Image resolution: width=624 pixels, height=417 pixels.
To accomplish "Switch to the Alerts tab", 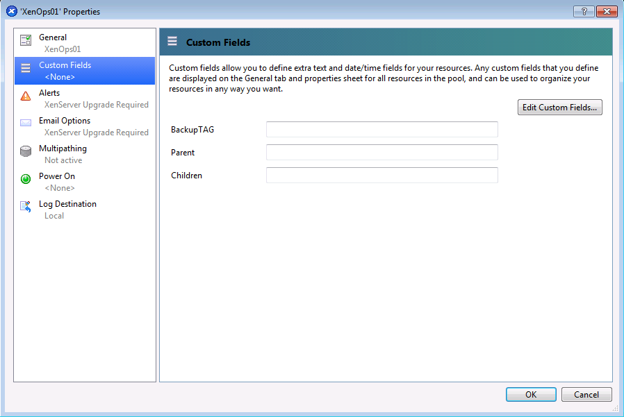I will click(85, 99).
